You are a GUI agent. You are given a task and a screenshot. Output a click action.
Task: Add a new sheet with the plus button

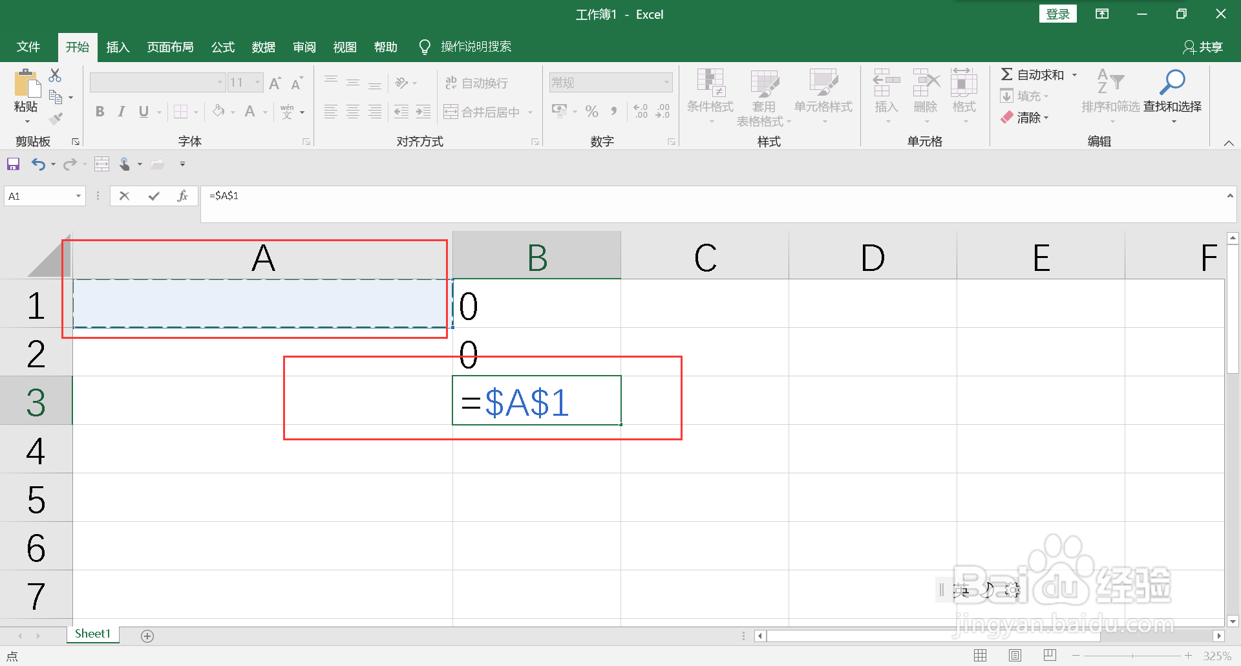(147, 636)
